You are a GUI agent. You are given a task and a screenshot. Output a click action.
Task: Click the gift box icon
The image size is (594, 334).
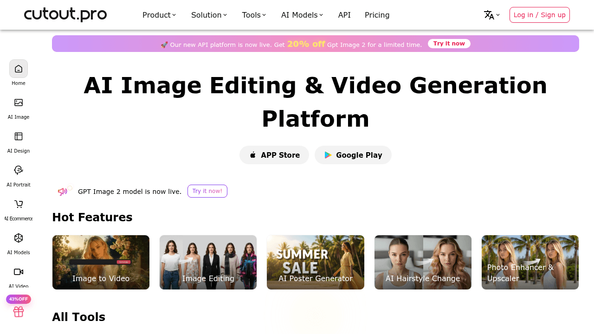(19, 312)
